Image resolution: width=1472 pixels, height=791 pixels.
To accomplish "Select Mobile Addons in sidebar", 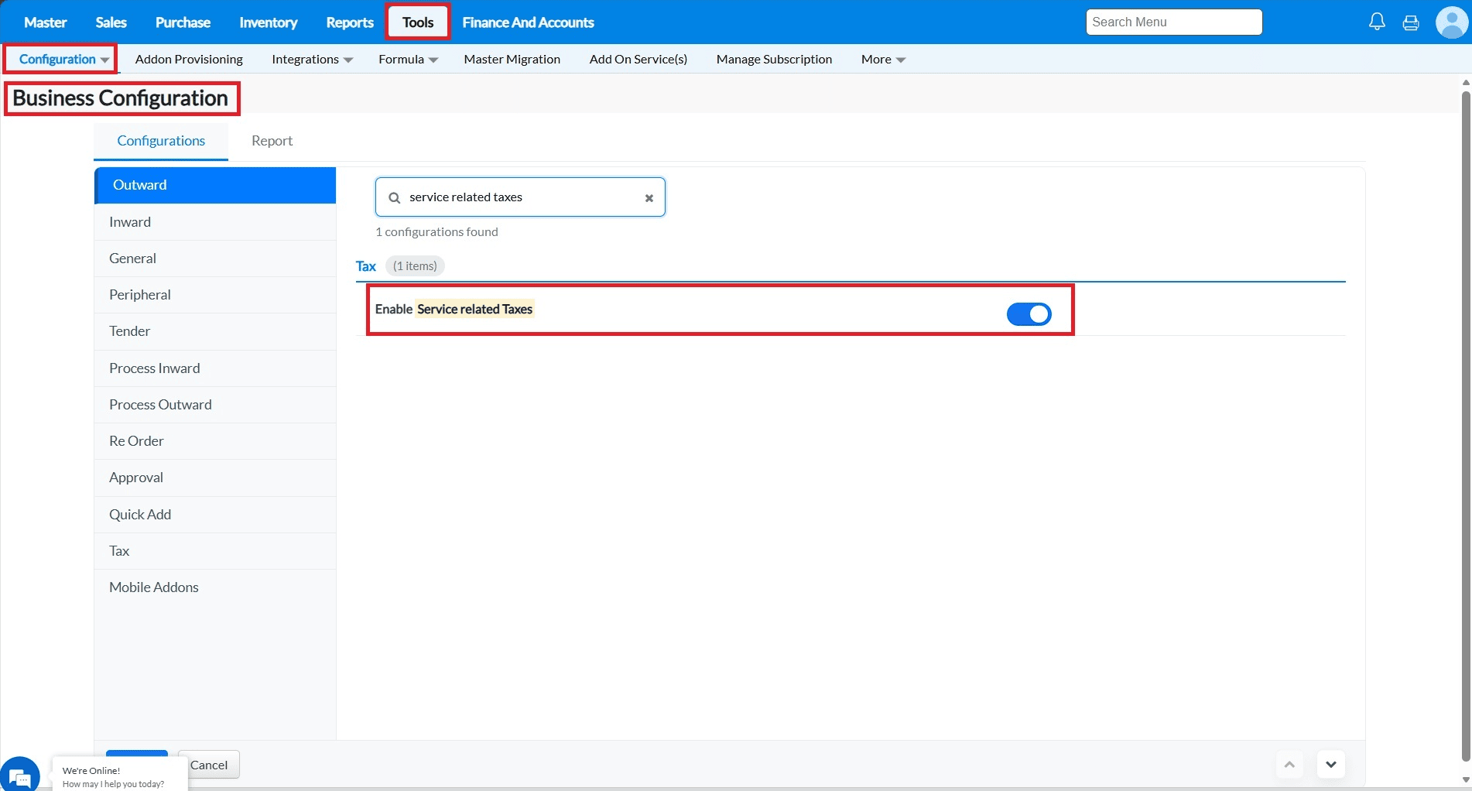I will click(215, 587).
